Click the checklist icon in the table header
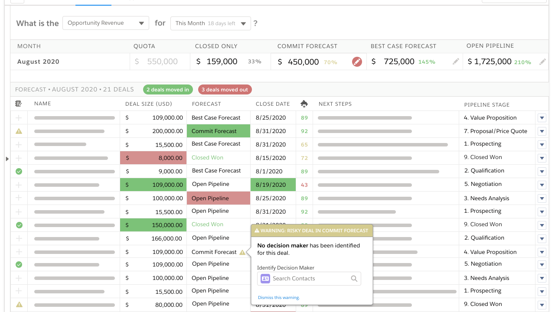 pyautogui.click(x=19, y=104)
